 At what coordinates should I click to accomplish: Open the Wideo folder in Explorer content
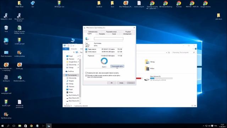tap(149, 69)
